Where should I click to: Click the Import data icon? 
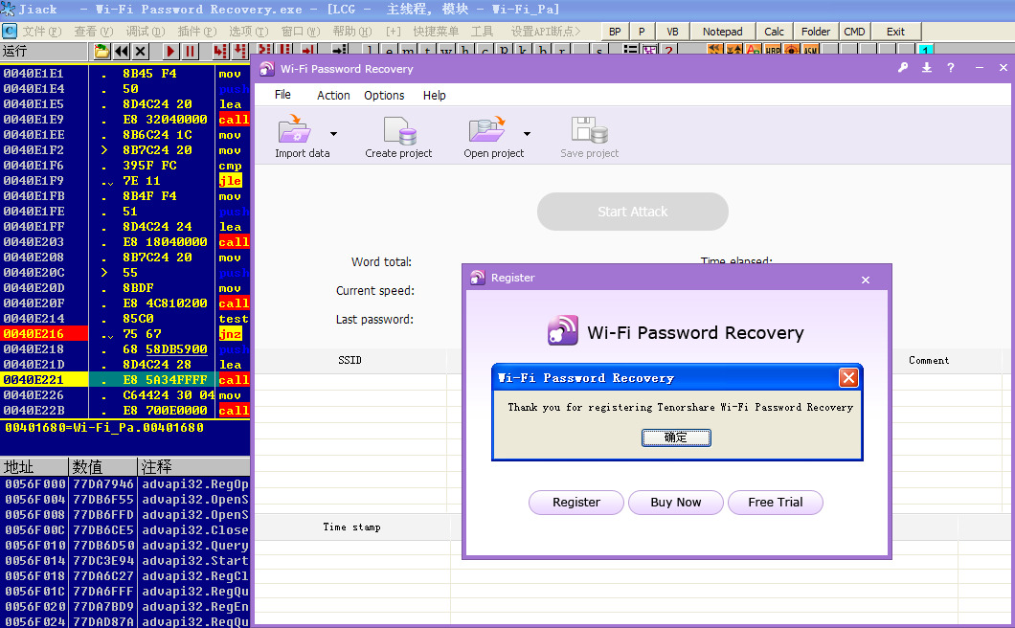[295, 129]
